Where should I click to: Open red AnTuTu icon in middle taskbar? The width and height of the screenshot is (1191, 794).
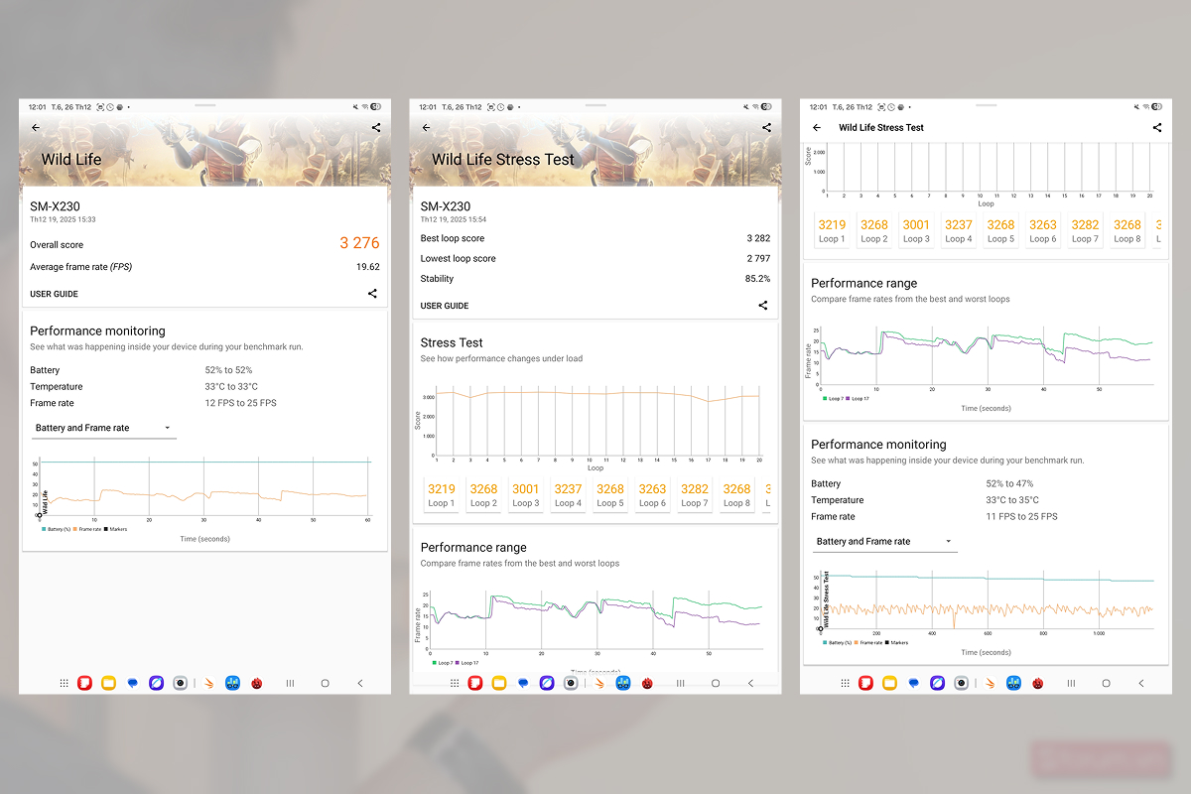[647, 683]
